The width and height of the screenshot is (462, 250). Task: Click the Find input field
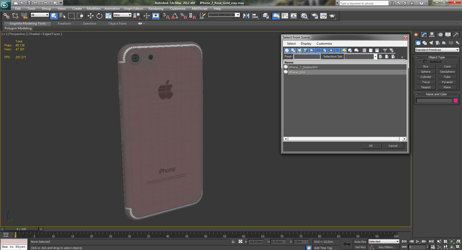pos(307,57)
